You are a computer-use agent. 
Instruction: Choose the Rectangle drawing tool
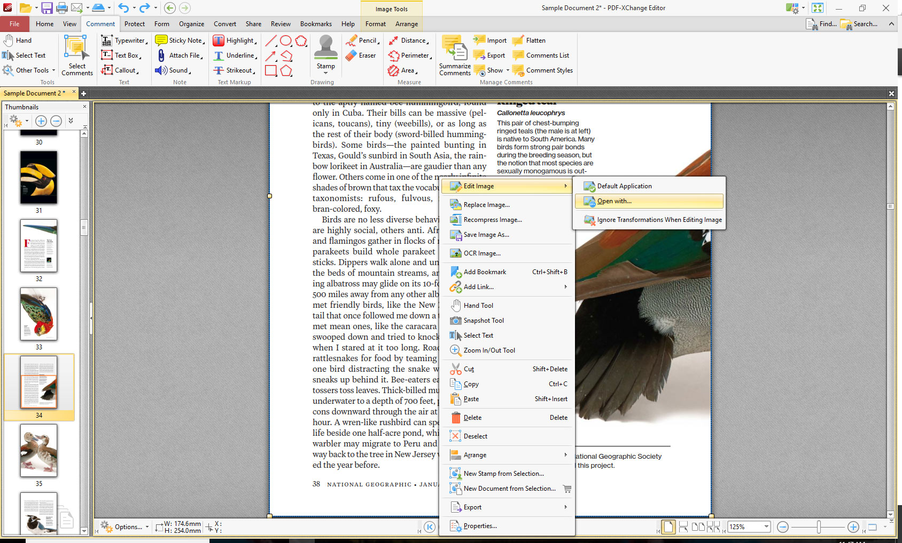point(271,70)
